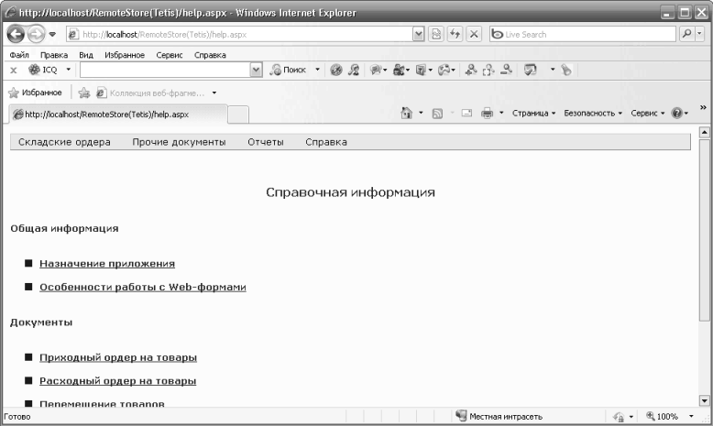Open the Особенности работы с Web-формами link
Image resolution: width=713 pixels, height=426 pixels.
[x=143, y=288]
